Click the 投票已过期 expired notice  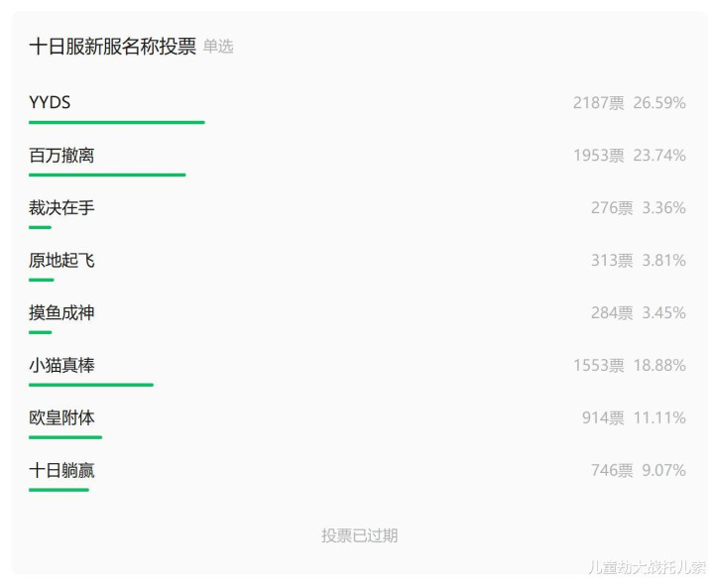(x=359, y=535)
